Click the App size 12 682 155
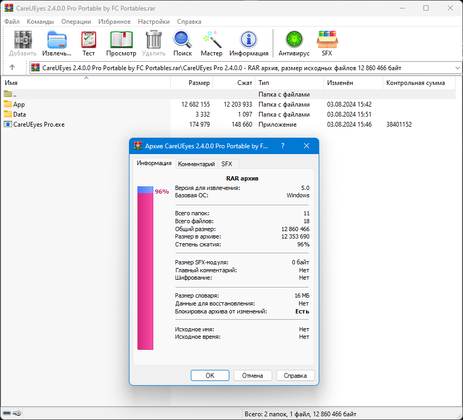The width and height of the screenshot is (463, 420). (196, 104)
